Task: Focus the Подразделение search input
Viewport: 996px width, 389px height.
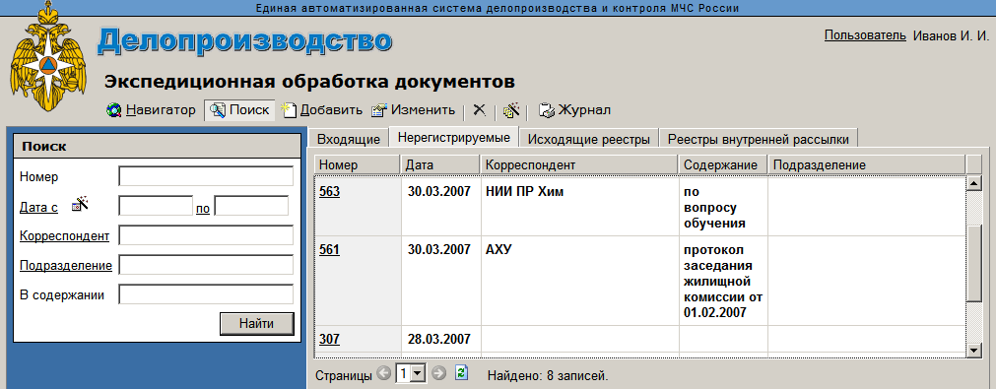Action: tap(206, 265)
